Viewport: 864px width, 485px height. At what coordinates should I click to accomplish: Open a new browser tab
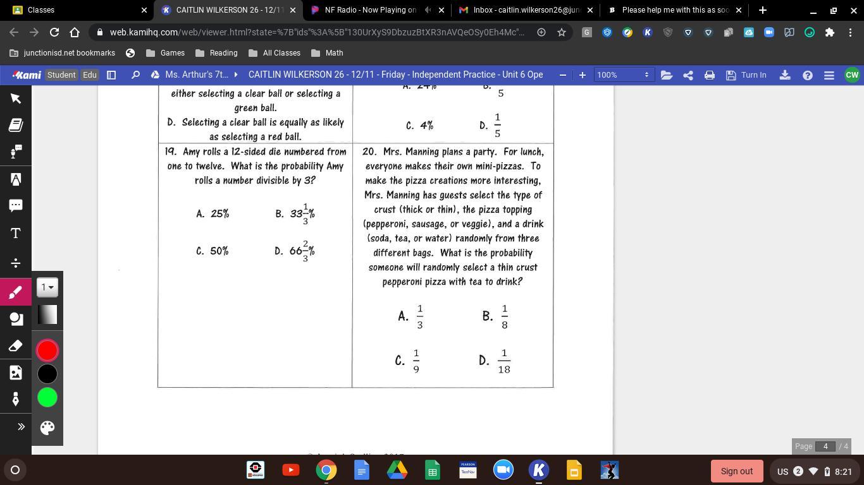point(763,10)
